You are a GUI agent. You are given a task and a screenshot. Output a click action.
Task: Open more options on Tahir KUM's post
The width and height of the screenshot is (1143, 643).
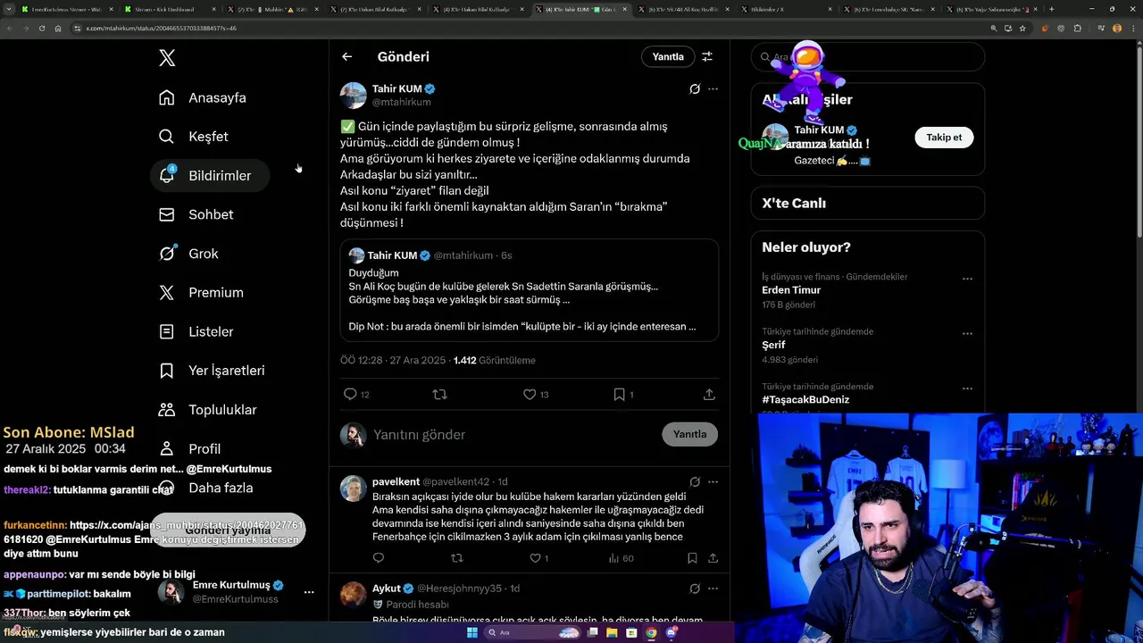pos(713,89)
